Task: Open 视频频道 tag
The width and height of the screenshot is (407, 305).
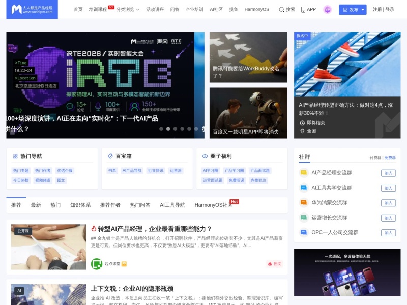Action: pos(43,180)
